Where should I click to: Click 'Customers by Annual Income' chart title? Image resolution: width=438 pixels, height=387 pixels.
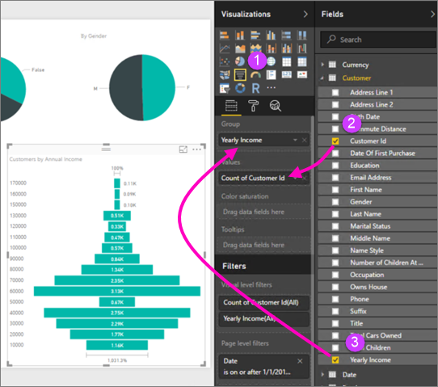click(46, 159)
